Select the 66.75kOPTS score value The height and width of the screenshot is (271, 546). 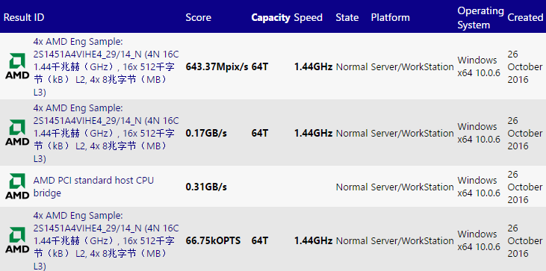pos(213,240)
